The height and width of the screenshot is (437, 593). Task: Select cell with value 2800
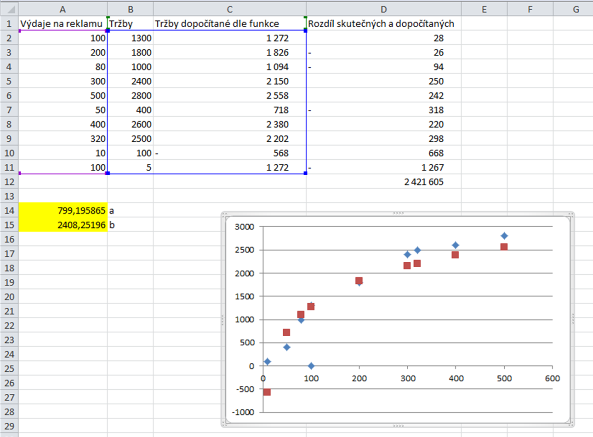pyautogui.click(x=131, y=96)
